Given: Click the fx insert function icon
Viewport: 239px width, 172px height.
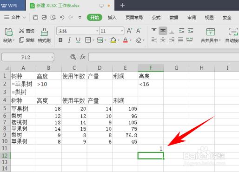Looking at the screenshot, I should 83,57.
